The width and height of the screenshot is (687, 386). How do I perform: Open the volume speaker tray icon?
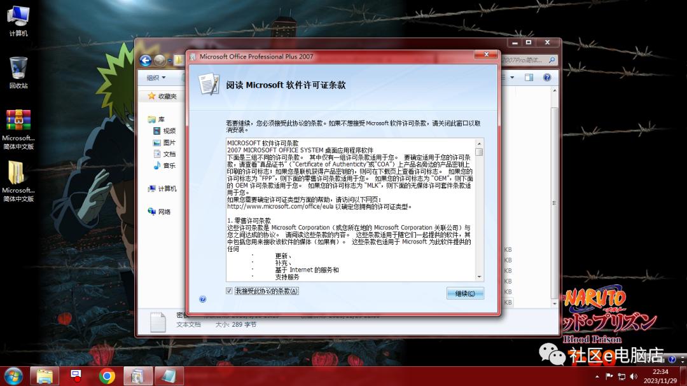(634, 376)
